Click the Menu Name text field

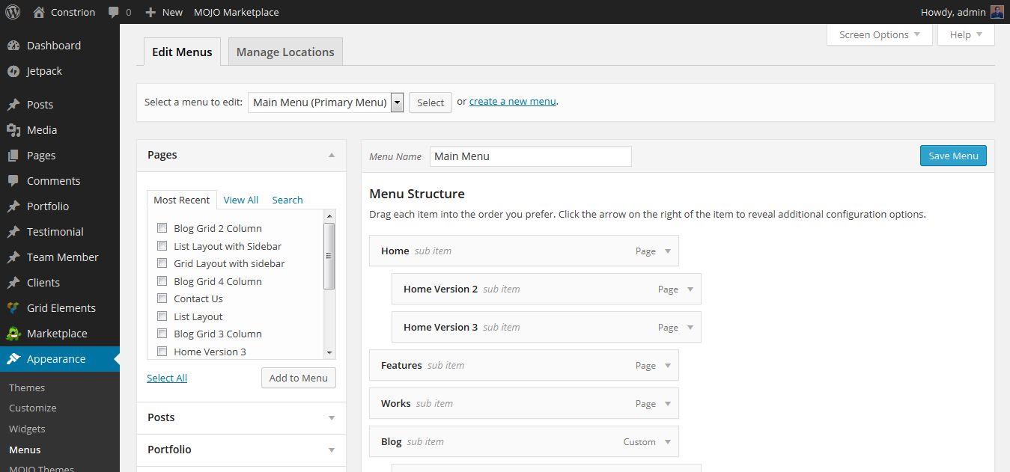pos(530,156)
